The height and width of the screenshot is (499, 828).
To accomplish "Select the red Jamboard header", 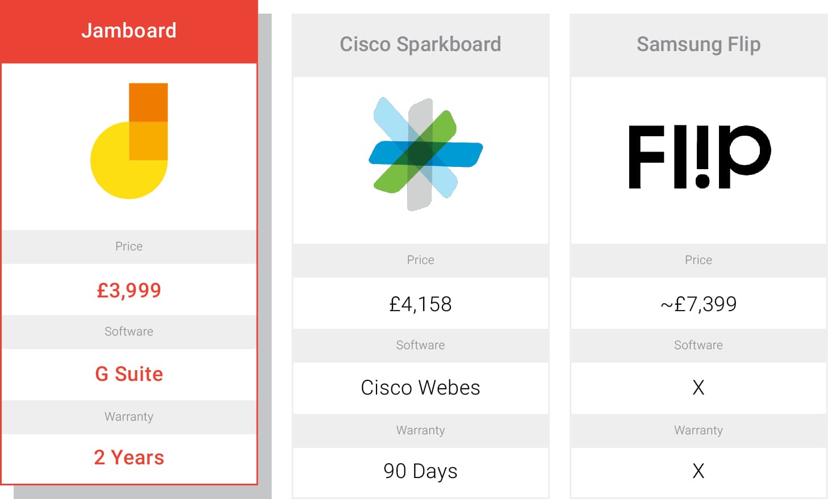I will point(129,31).
